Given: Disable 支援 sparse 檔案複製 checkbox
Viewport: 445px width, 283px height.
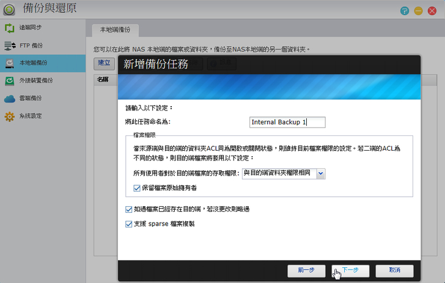Looking at the screenshot, I should click(128, 224).
